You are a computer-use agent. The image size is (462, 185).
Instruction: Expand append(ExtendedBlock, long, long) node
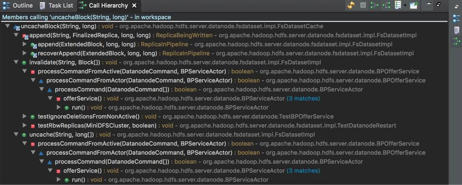[25, 45]
